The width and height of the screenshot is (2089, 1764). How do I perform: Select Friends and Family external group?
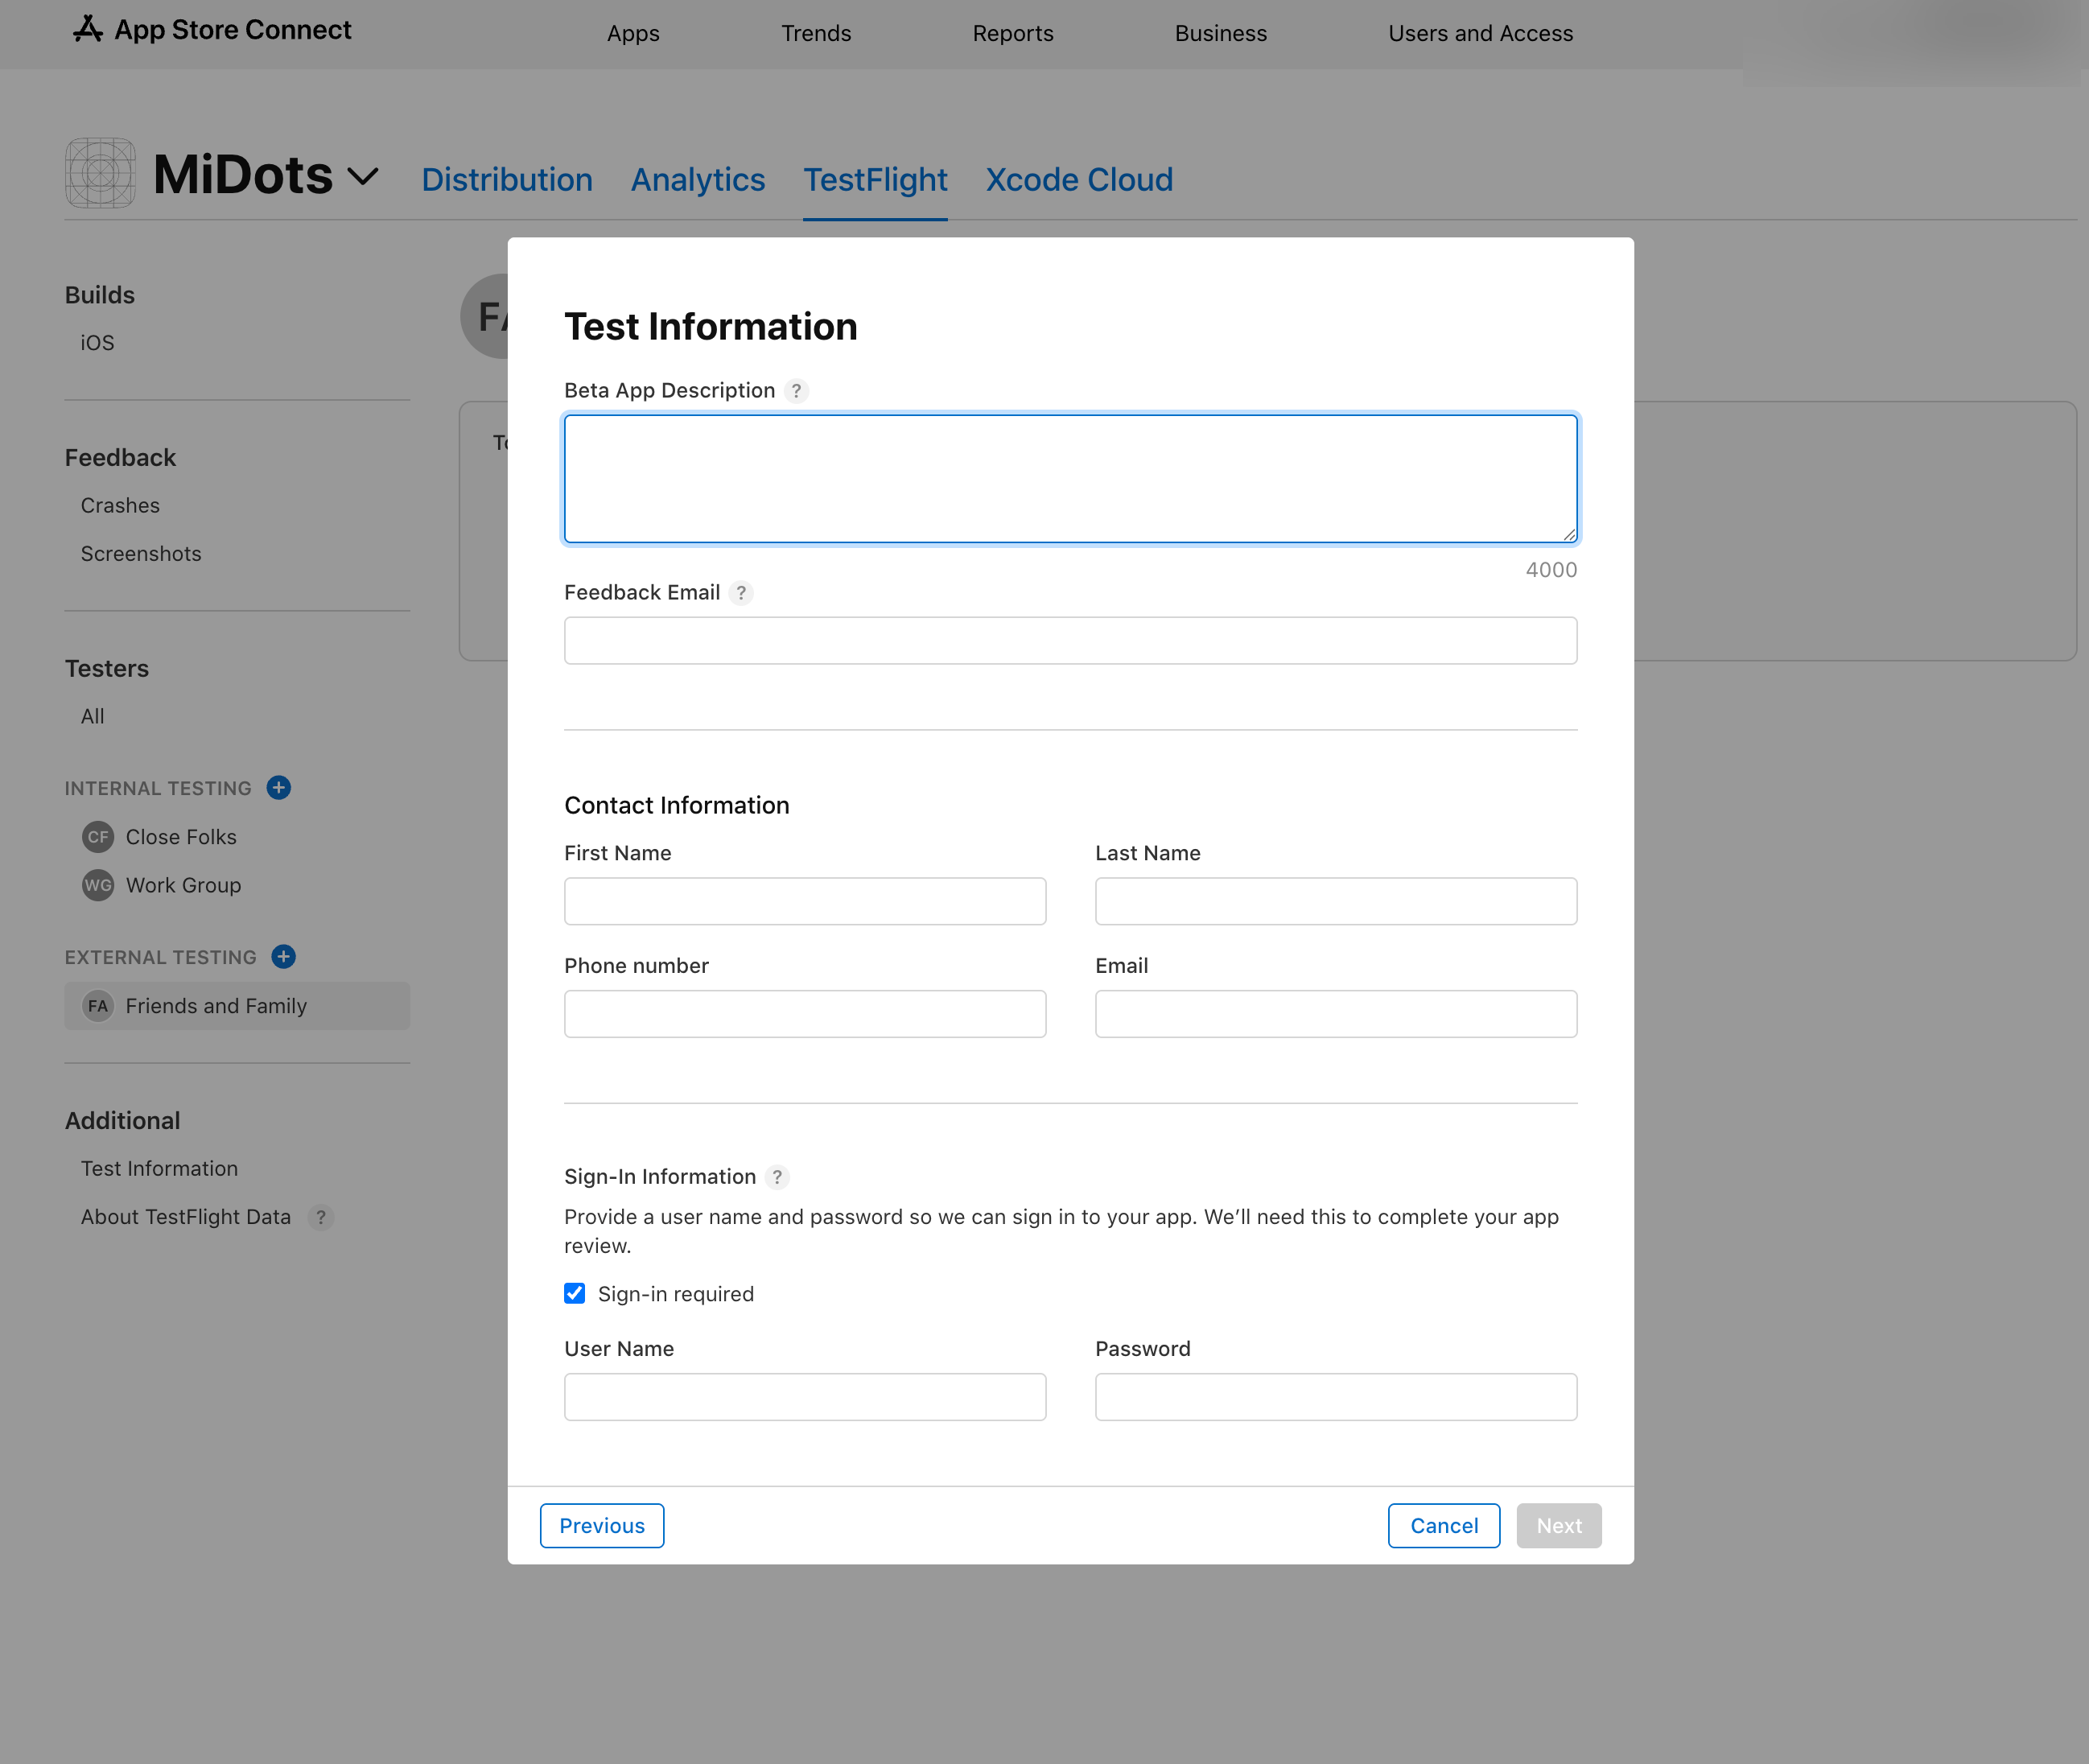pos(237,1006)
